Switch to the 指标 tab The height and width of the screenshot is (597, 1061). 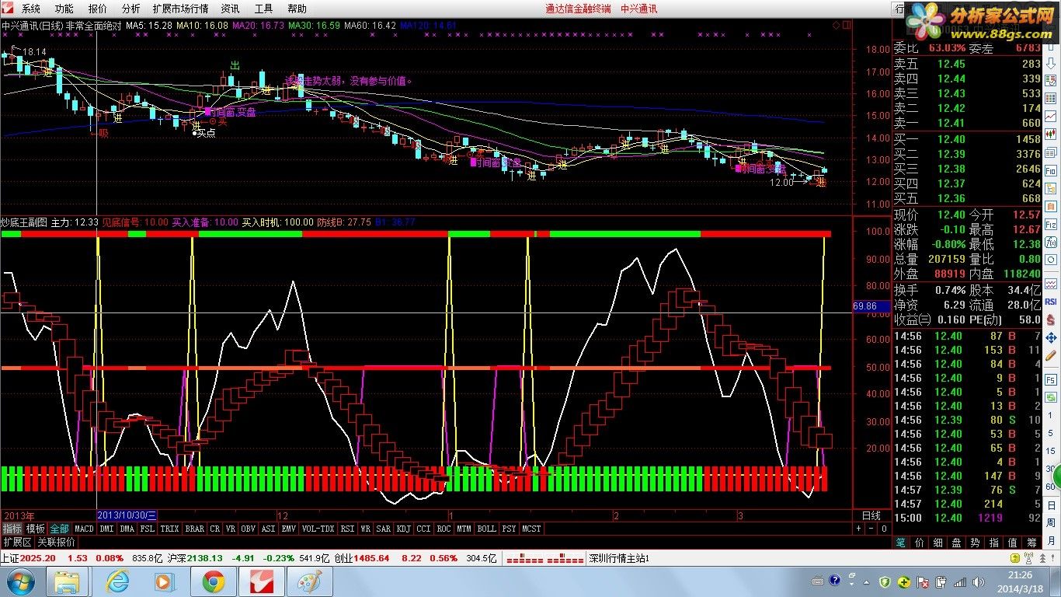tap(12, 529)
